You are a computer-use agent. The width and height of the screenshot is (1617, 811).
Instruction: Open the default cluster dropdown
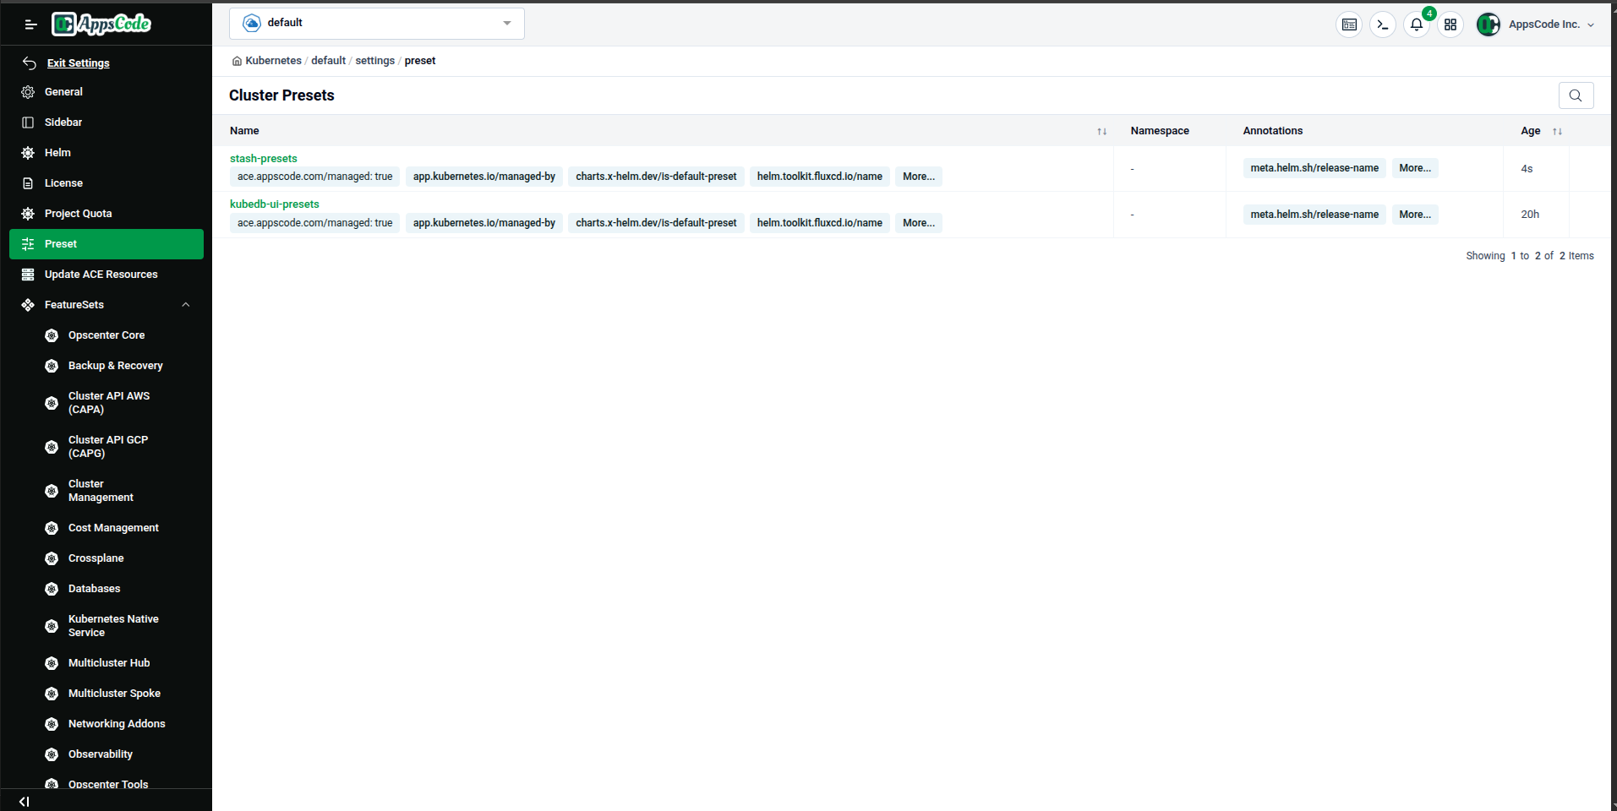tap(376, 23)
